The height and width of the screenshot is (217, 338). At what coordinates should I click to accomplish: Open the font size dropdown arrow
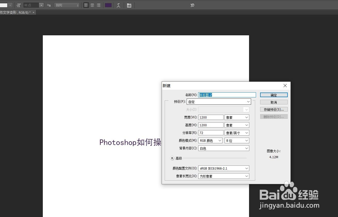click(41, 5)
